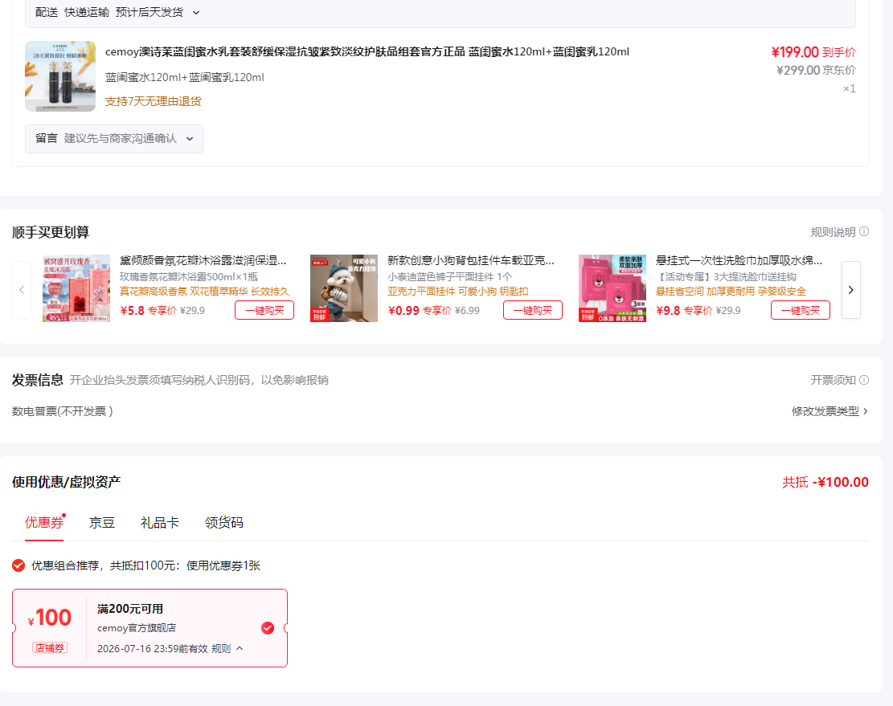Open the 黛倾颜香氛花瓣沐浴露 thumbnail
Viewport: 893px width, 706px height.
click(76, 288)
